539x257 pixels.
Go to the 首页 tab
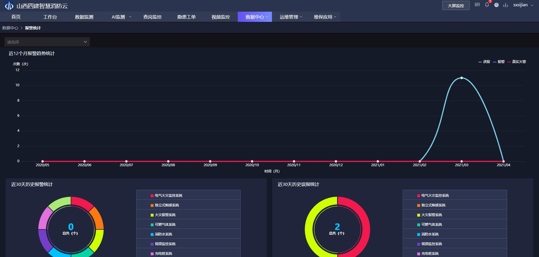16,17
